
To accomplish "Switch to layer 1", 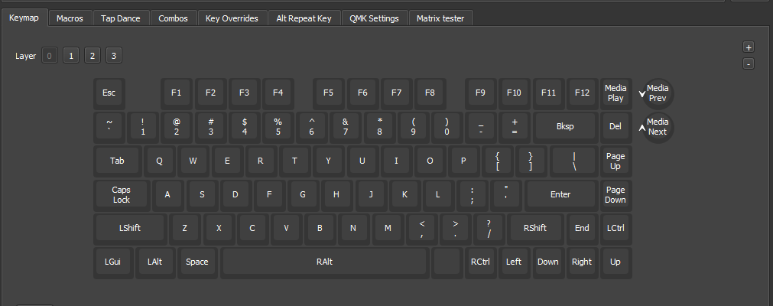I will (70, 56).
